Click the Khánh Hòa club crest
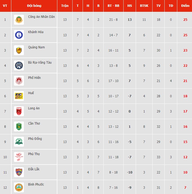 [x=19, y=35]
